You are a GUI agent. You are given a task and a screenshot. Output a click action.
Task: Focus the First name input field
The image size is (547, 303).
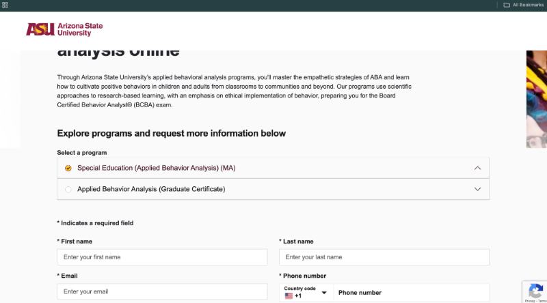[x=162, y=257]
